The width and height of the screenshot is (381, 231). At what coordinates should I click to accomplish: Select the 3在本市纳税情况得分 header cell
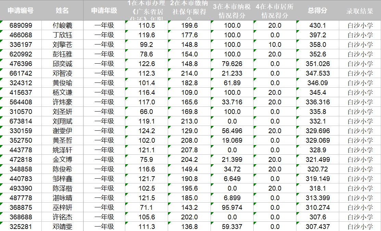[x=232, y=11]
